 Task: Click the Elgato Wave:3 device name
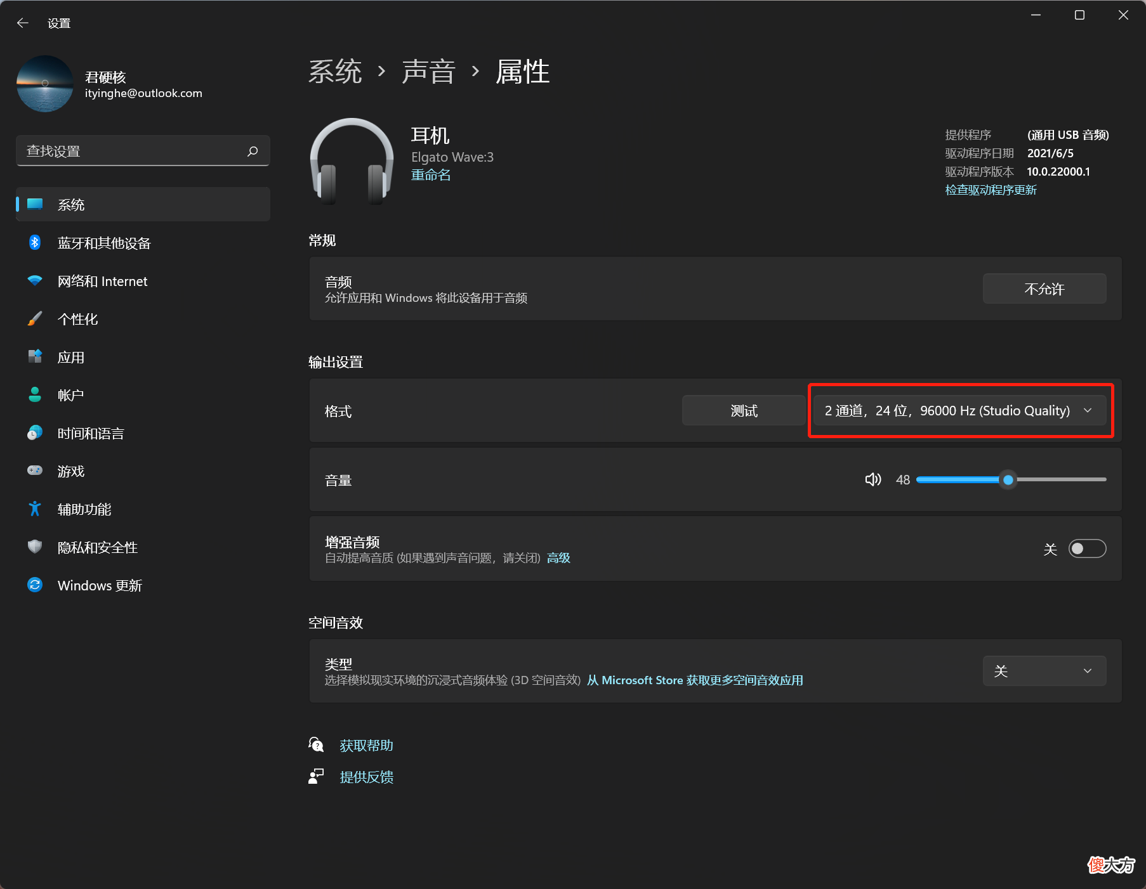pyautogui.click(x=452, y=157)
